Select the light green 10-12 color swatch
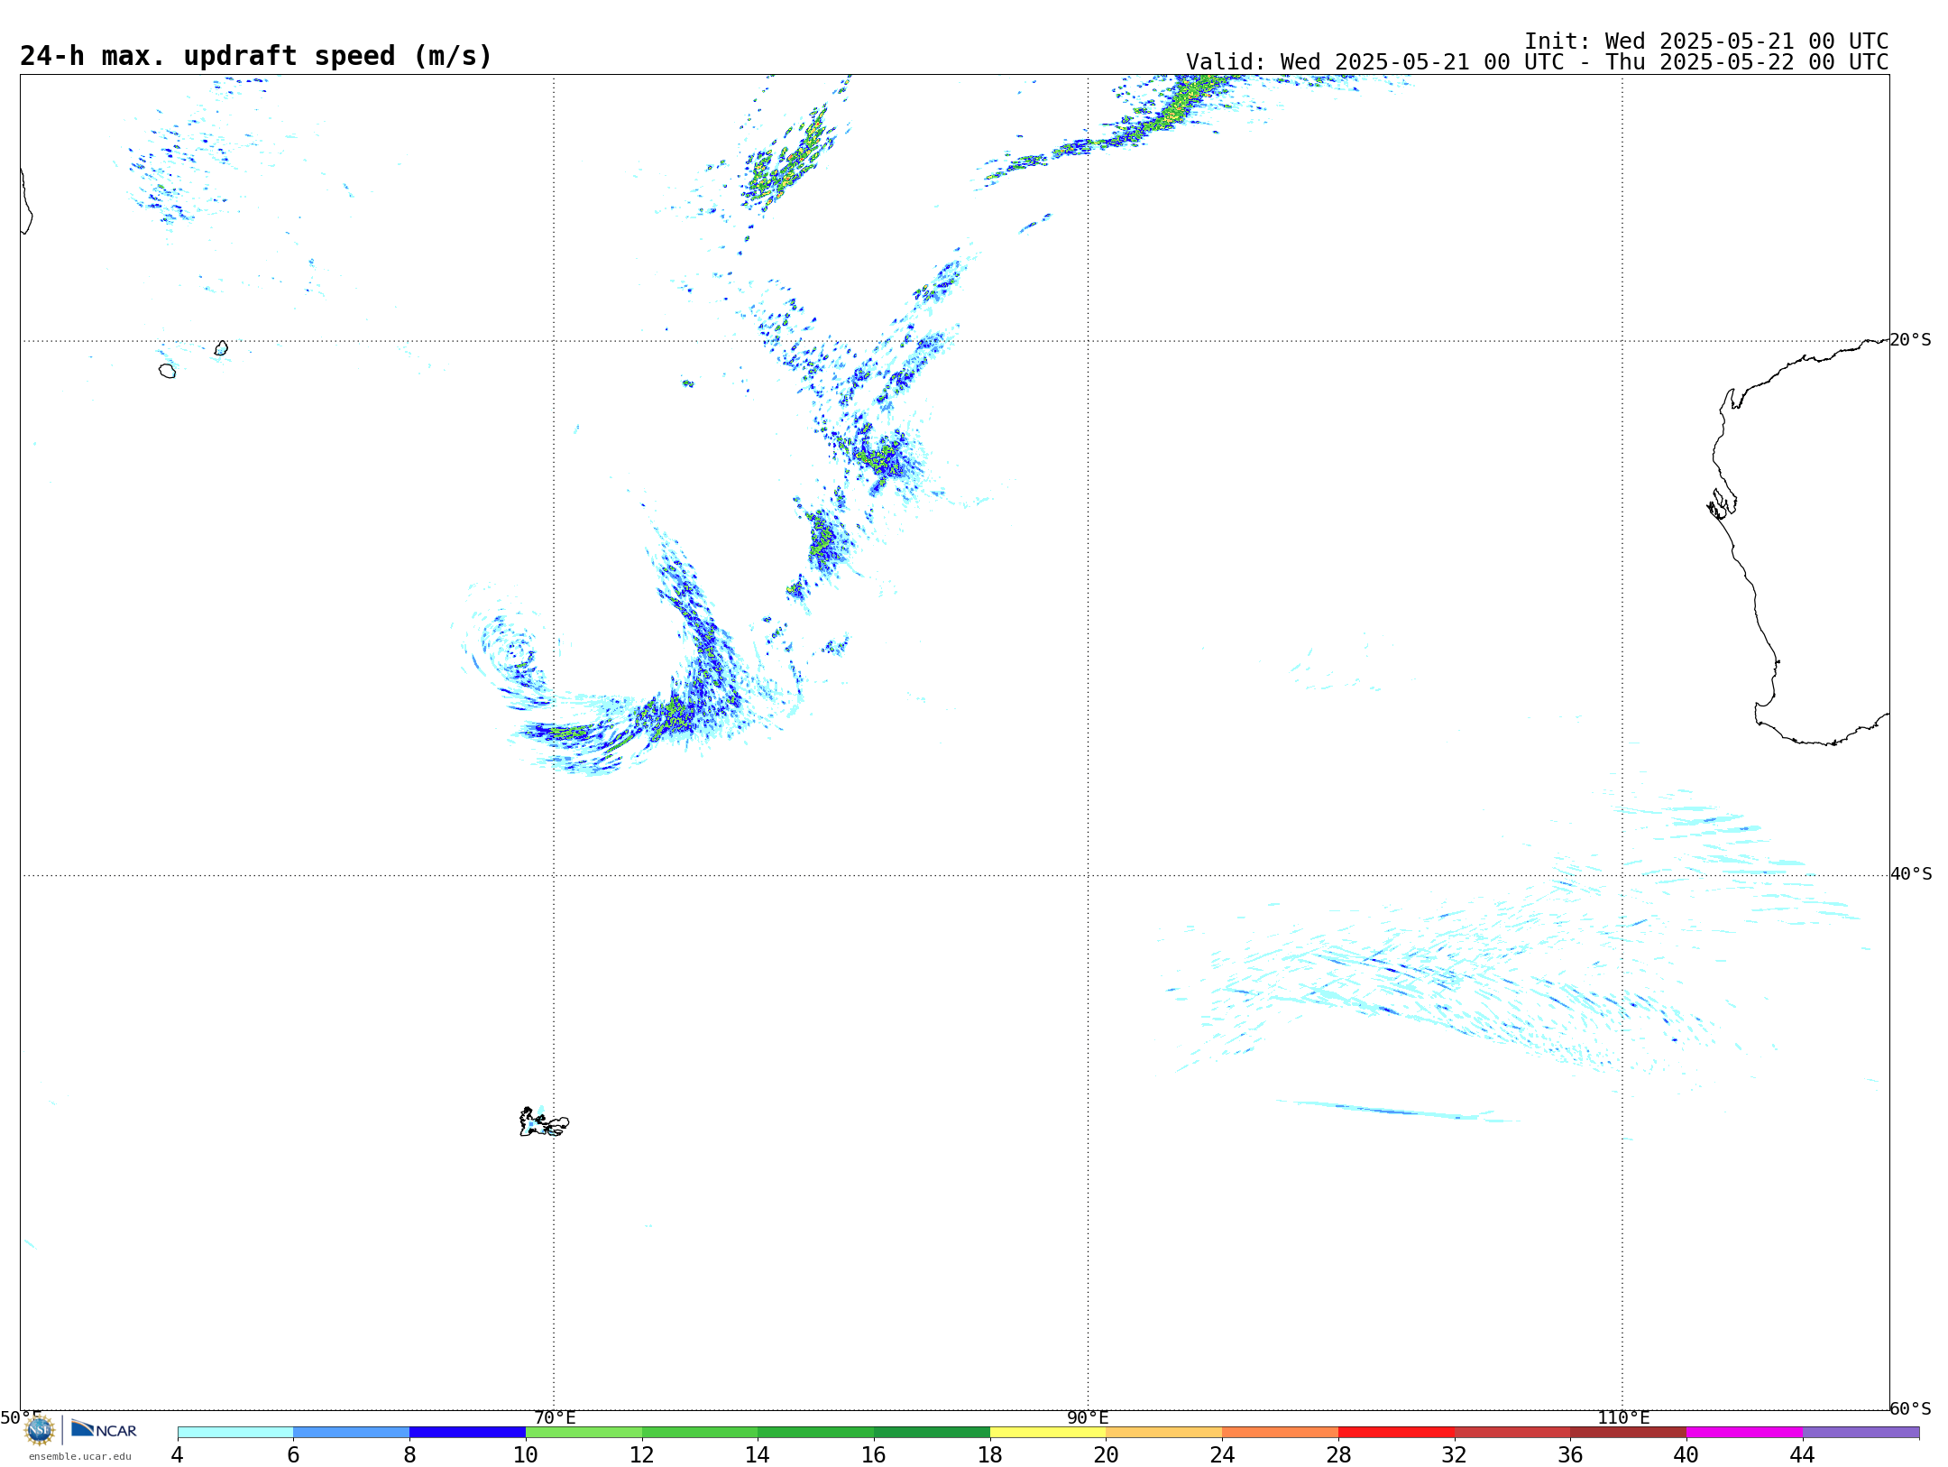Viewport: 1948px width, 1467px height. (583, 1433)
